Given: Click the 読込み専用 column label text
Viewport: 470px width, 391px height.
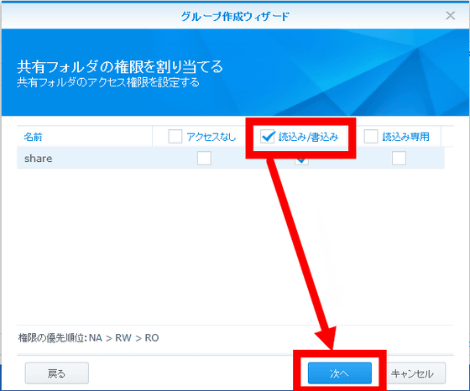Looking at the screenshot, I should click(x=406, y=137).
